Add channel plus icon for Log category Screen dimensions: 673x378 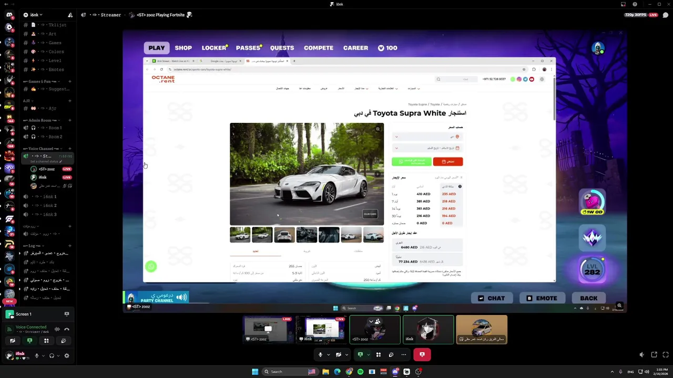click(70, 246)
